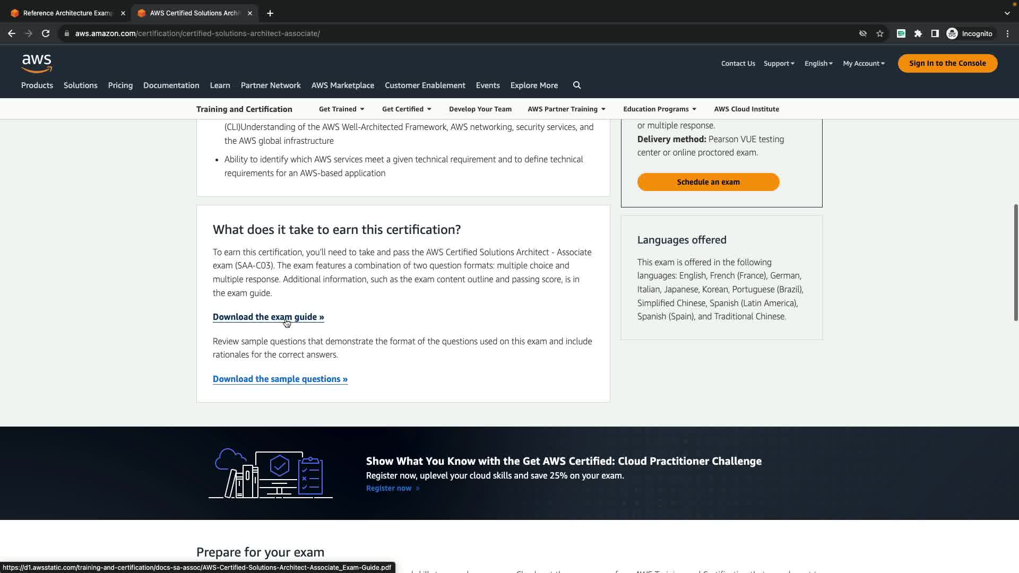Viewport: 1019px width, 573px height.
Task: Expand the Get Trained dropdown
Action: [341, 109]
